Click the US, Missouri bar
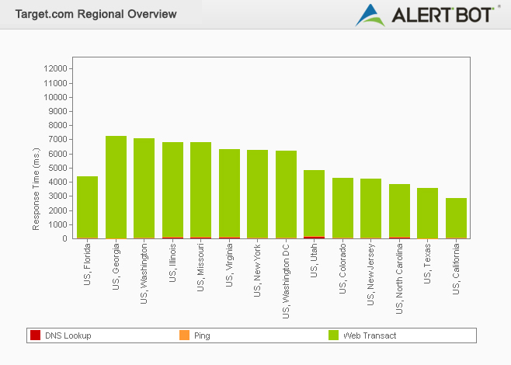Viewport: 511px width, 365px height. pos(200,190)
